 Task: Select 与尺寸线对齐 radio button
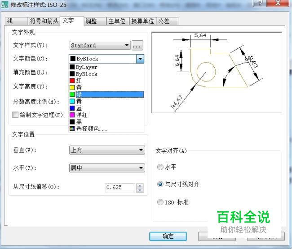click(x=160, y=184)
